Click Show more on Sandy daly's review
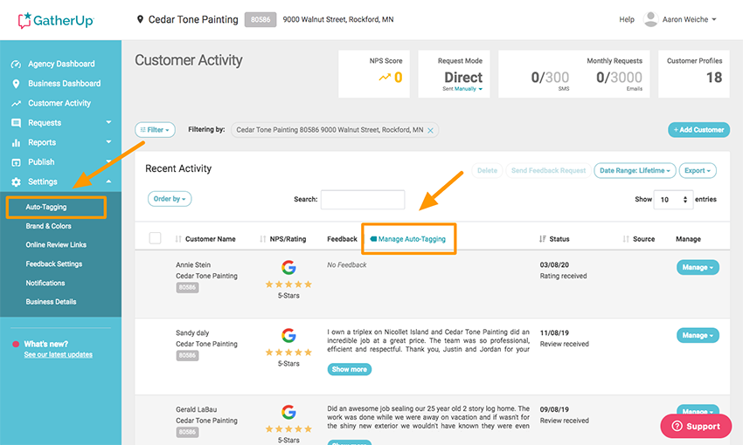 [x=350, y=369]
